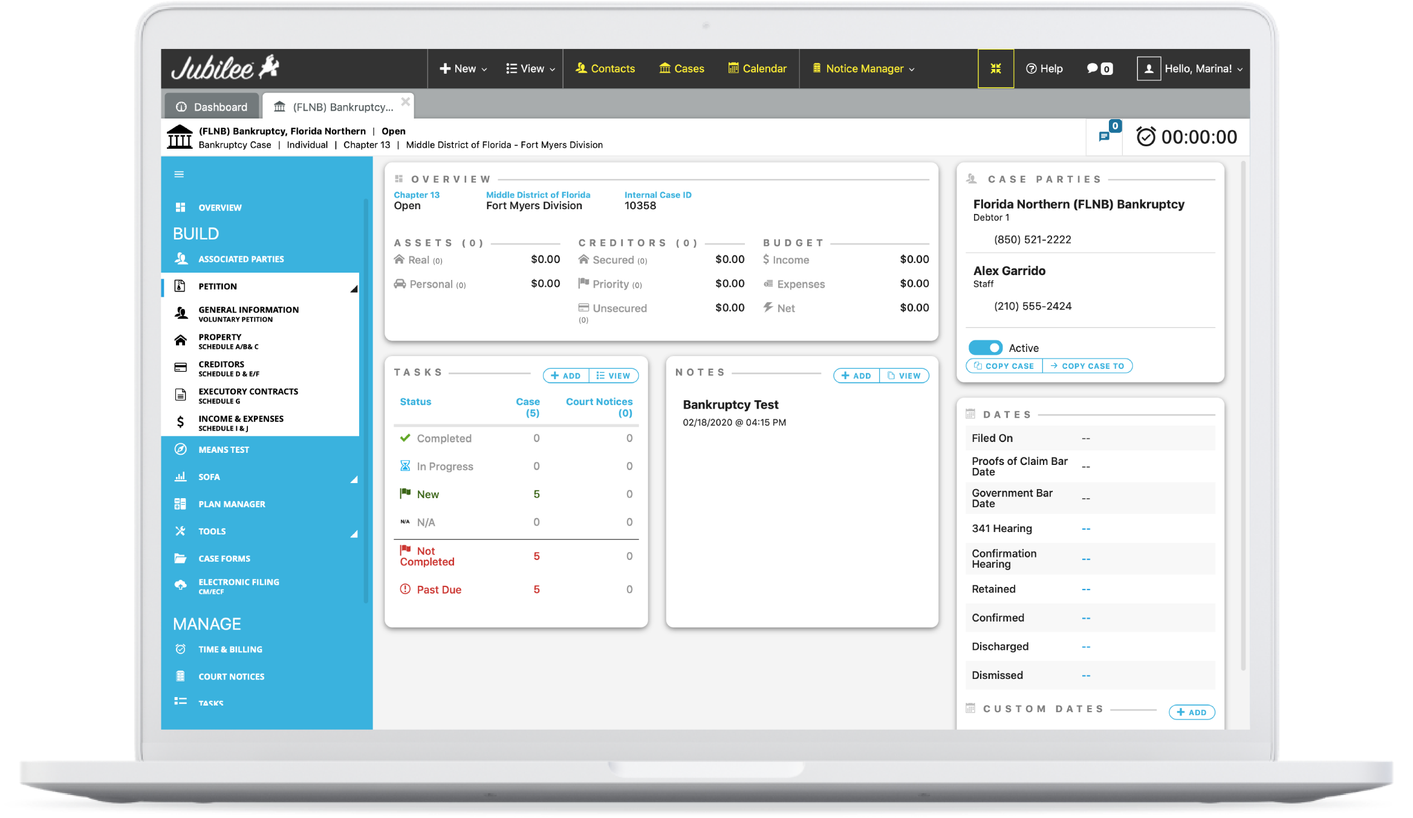Screen dimensions: 1413x818
Task: Click the user profile avatar icon
Action: tap(1148, 68)
